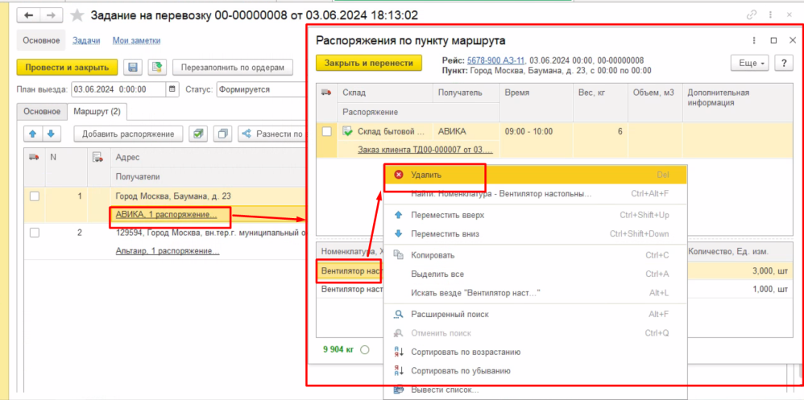Screen dimensions: 804x400
Task: Open the Еще dropdown menu
Action: tap(749, 63)
